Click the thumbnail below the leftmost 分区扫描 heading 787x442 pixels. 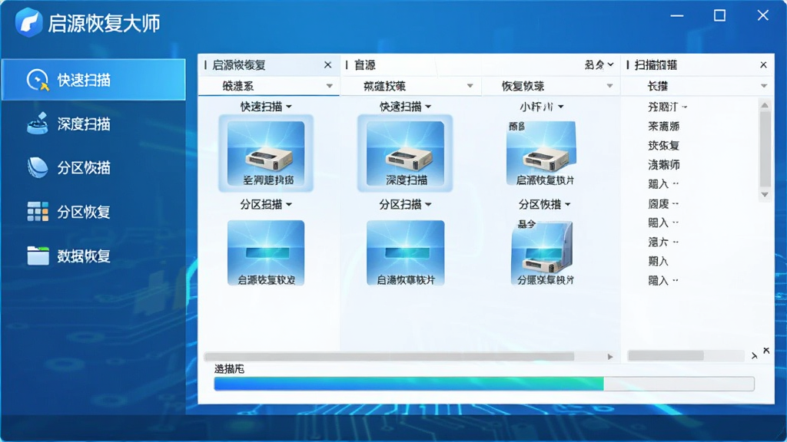point(266,253)
